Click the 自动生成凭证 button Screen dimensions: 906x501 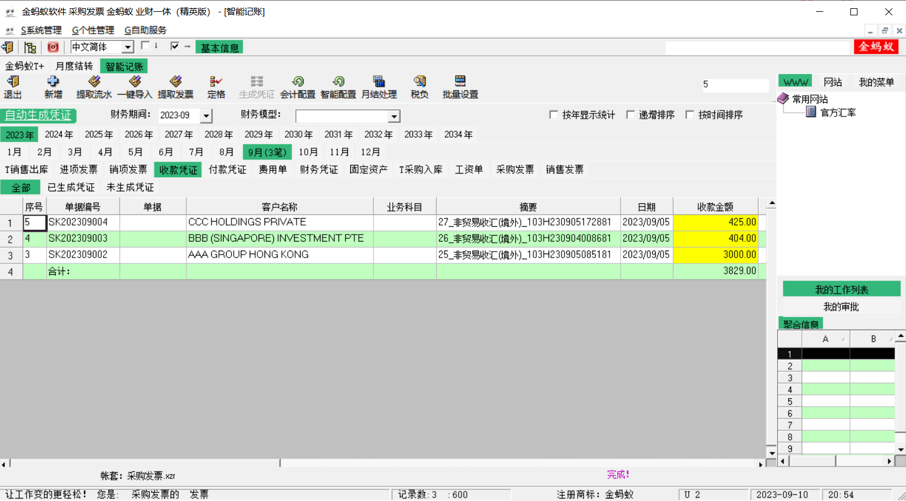click(x=38, y=115)
